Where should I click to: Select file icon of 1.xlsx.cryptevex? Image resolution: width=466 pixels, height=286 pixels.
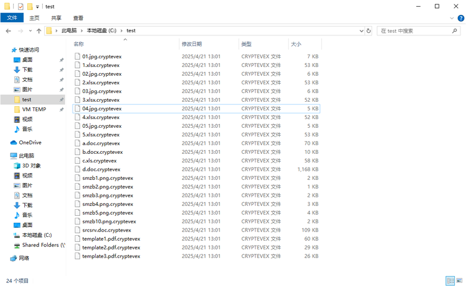[x=77, y=65]
